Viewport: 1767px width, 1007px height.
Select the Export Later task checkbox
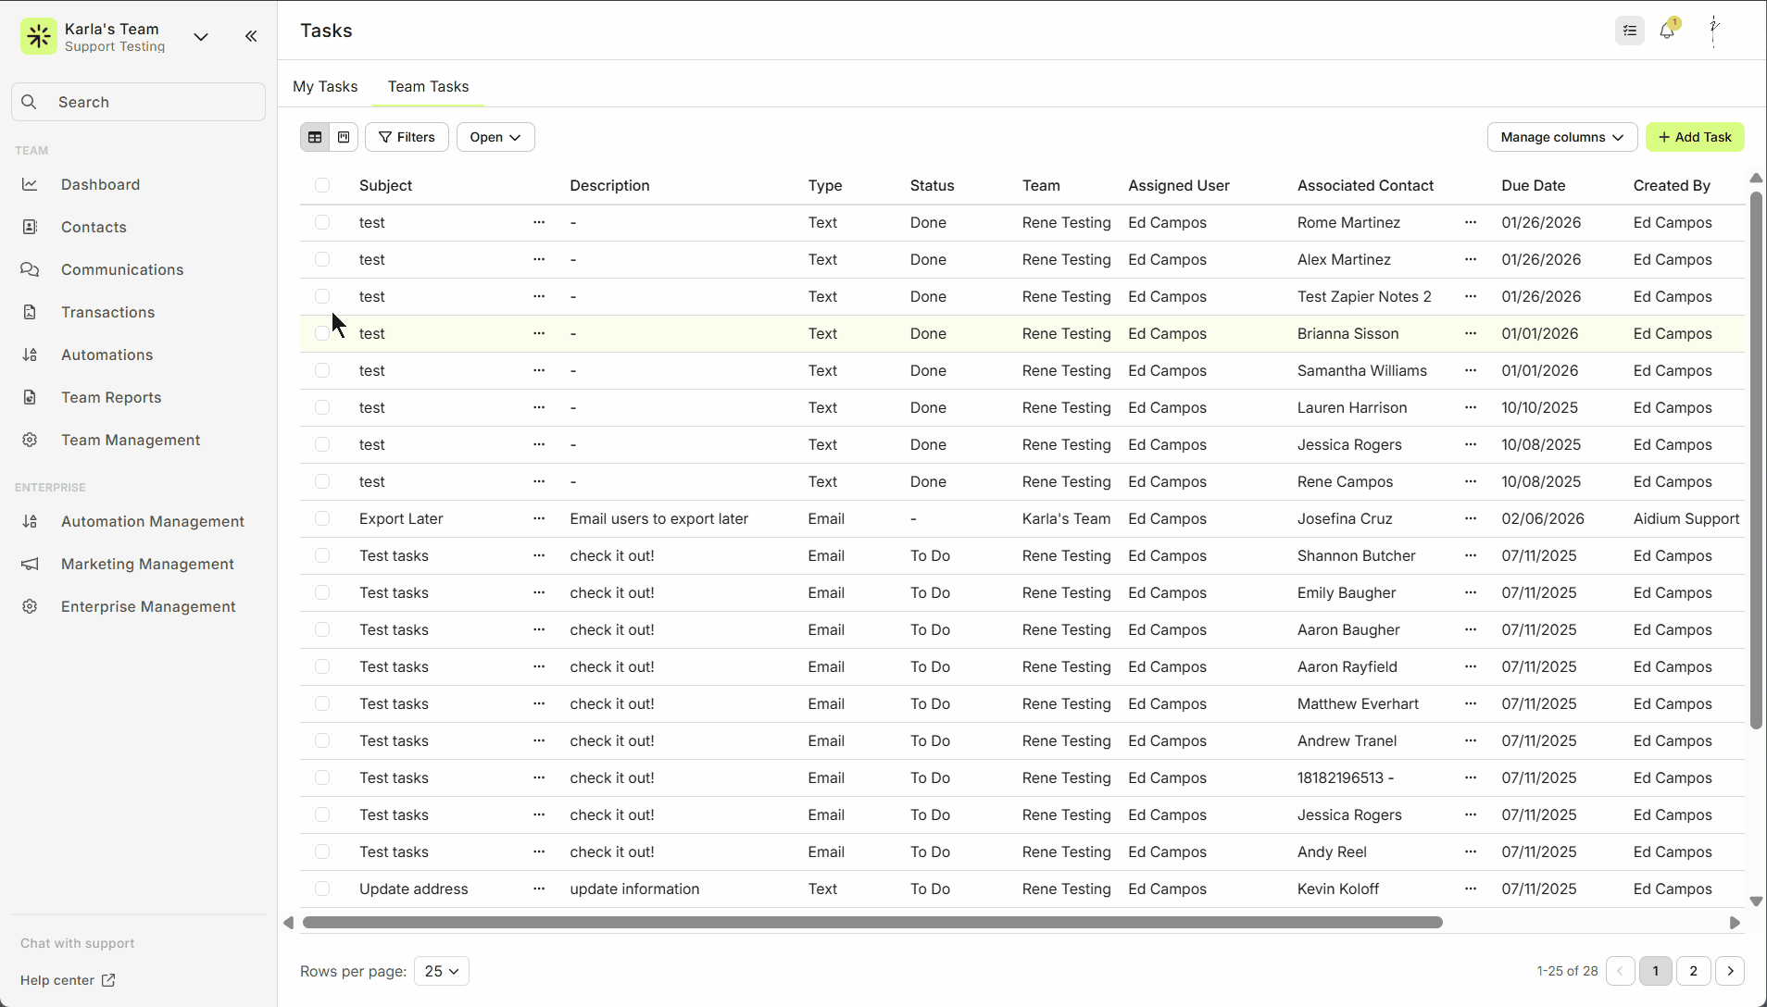[322, 518]
